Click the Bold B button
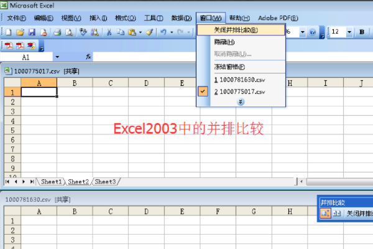The image size is (373, 249). [x=362, y=32]
